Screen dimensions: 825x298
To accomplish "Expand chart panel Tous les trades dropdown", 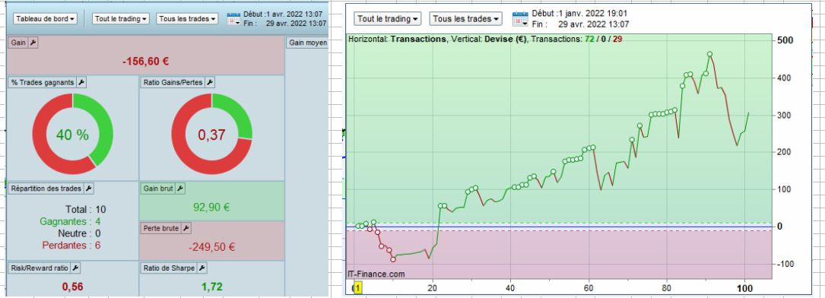I will pyautogui.click(x=465, y=18).
